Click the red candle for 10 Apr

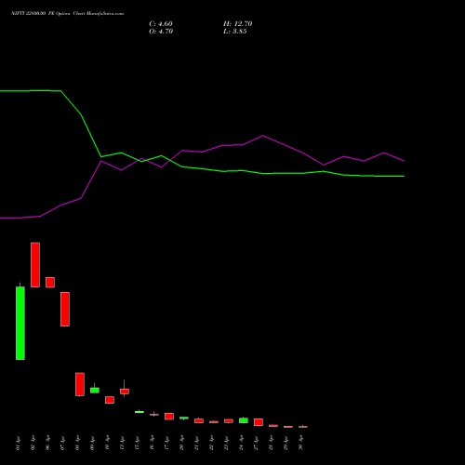pos(110,400)
